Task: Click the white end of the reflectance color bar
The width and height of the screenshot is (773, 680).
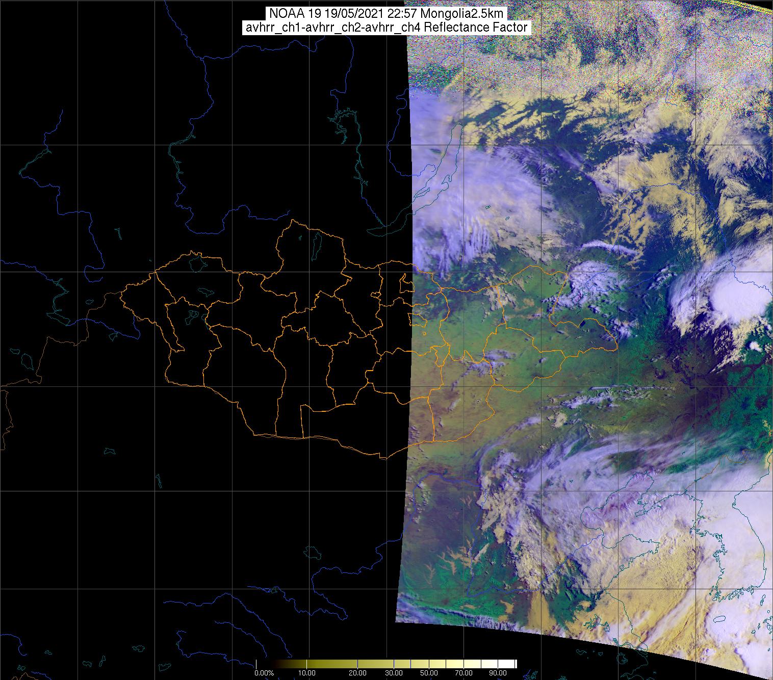Action: [x=506, y=664]
